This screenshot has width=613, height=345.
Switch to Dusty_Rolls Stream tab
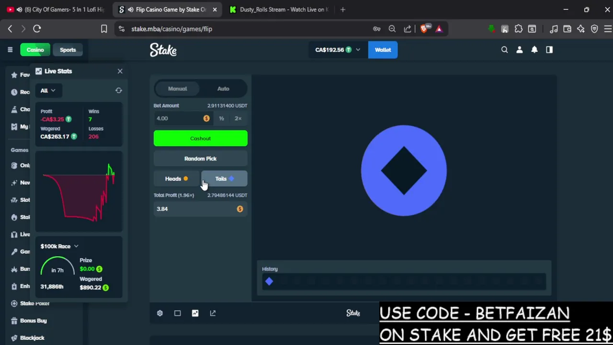click(279, 10)
